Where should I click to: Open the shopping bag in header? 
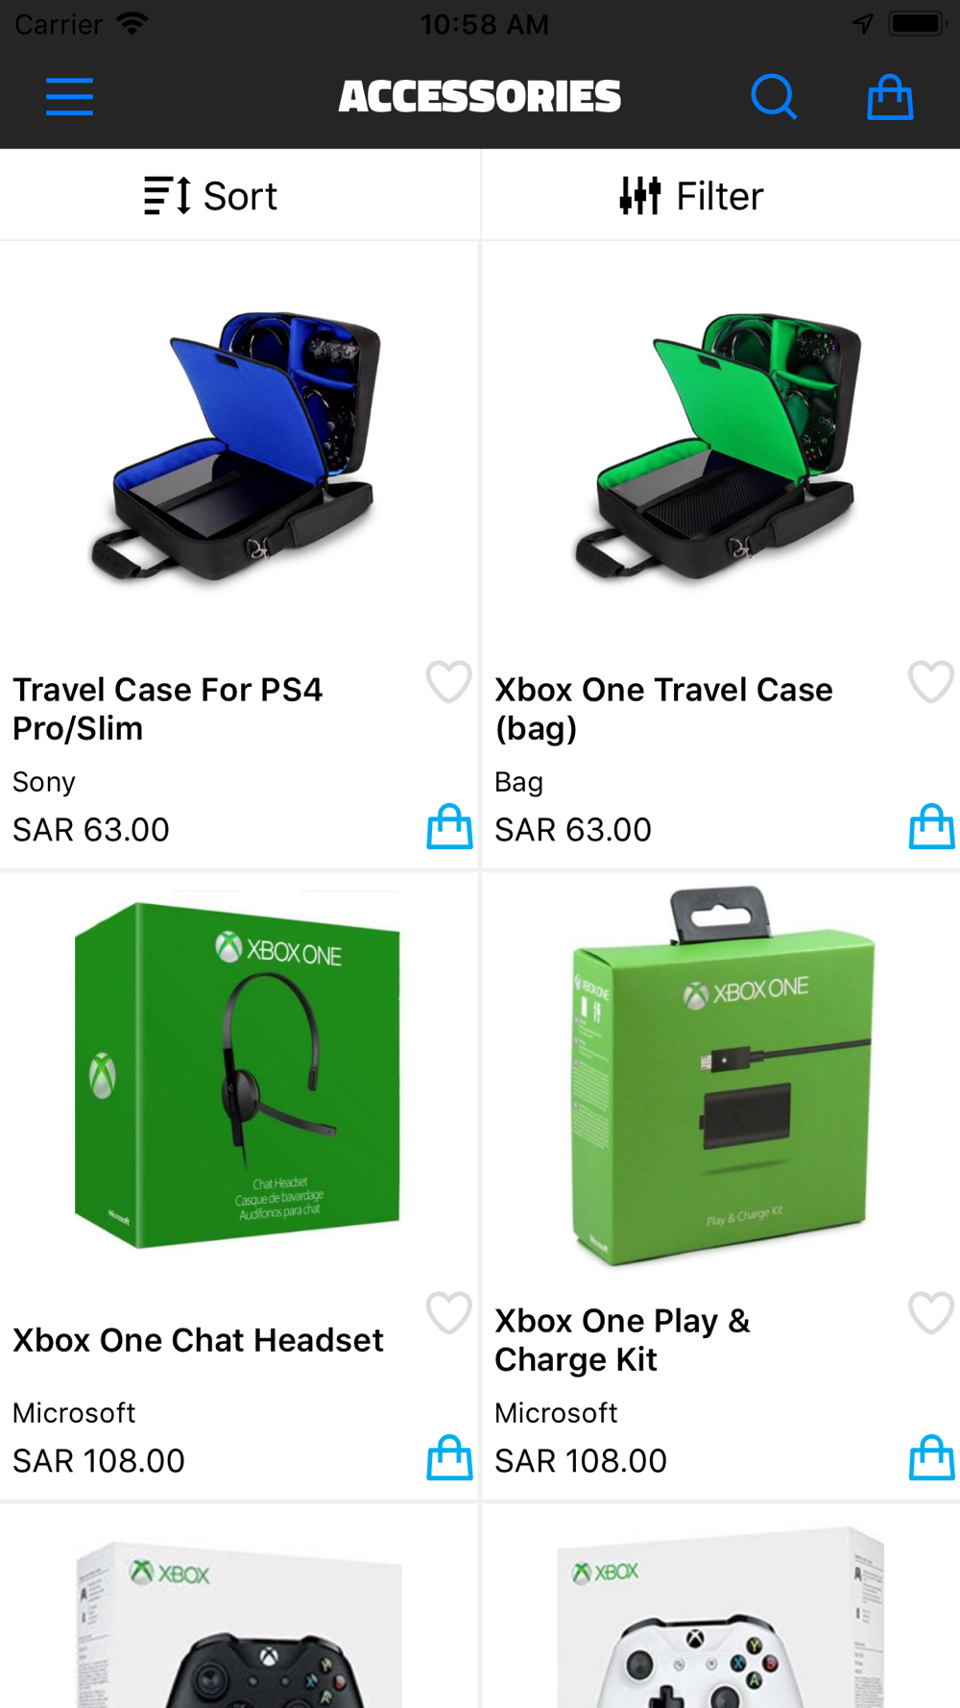pos(890,97)
